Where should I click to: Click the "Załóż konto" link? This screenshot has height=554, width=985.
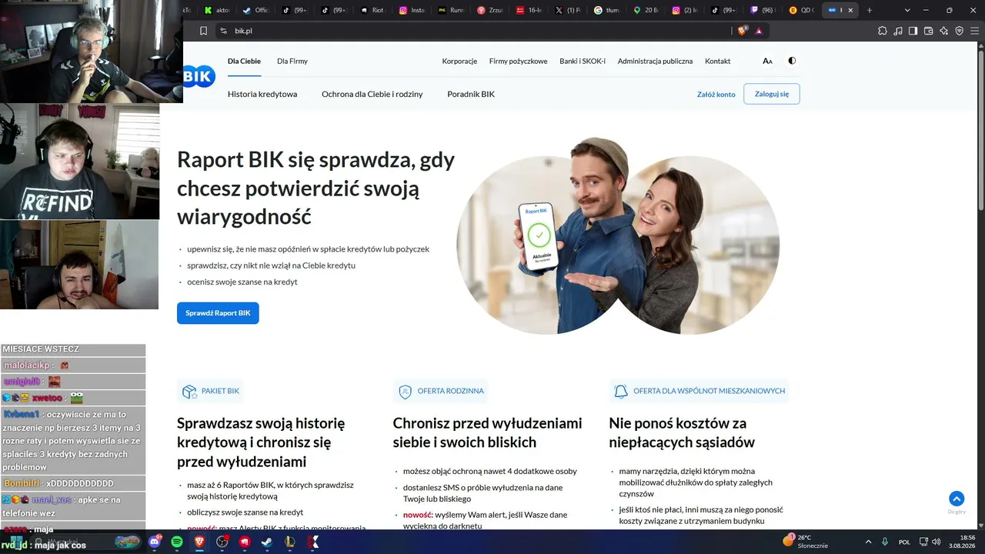[716, 95]
